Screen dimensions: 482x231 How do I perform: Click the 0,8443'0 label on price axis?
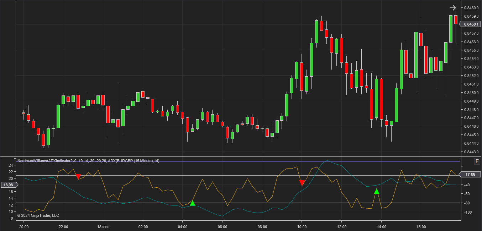click(472, 152)
